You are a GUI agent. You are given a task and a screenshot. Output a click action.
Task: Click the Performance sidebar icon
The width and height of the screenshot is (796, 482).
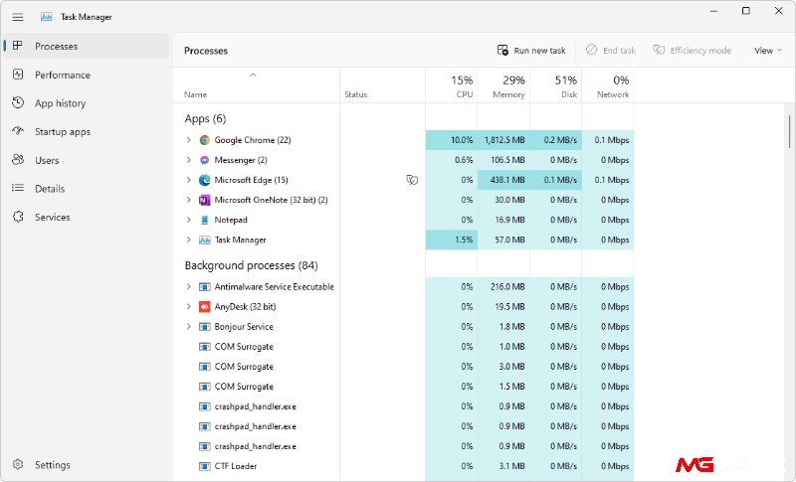18,75
